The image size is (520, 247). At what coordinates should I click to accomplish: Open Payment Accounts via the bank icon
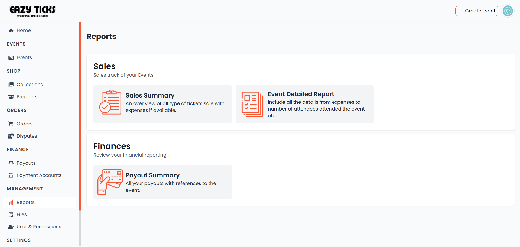[x=11, y=175]
